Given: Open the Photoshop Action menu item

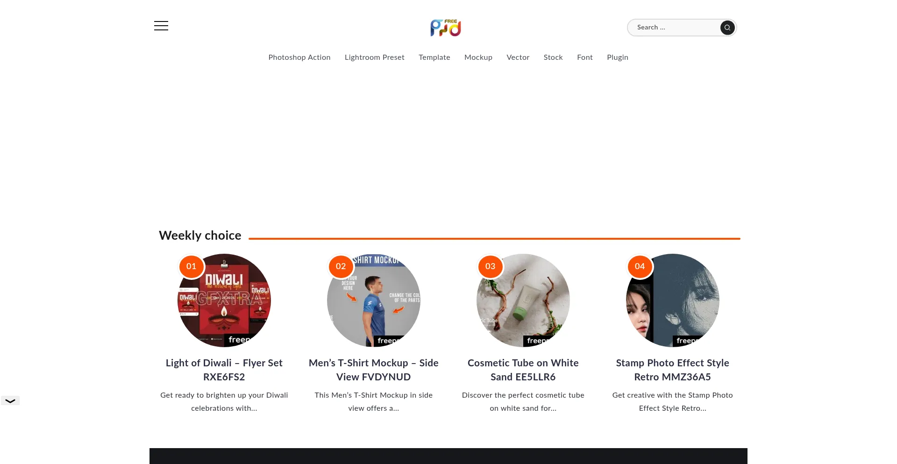Looking at the screenshot, I should pyautogui.click(x=299, y=57).
